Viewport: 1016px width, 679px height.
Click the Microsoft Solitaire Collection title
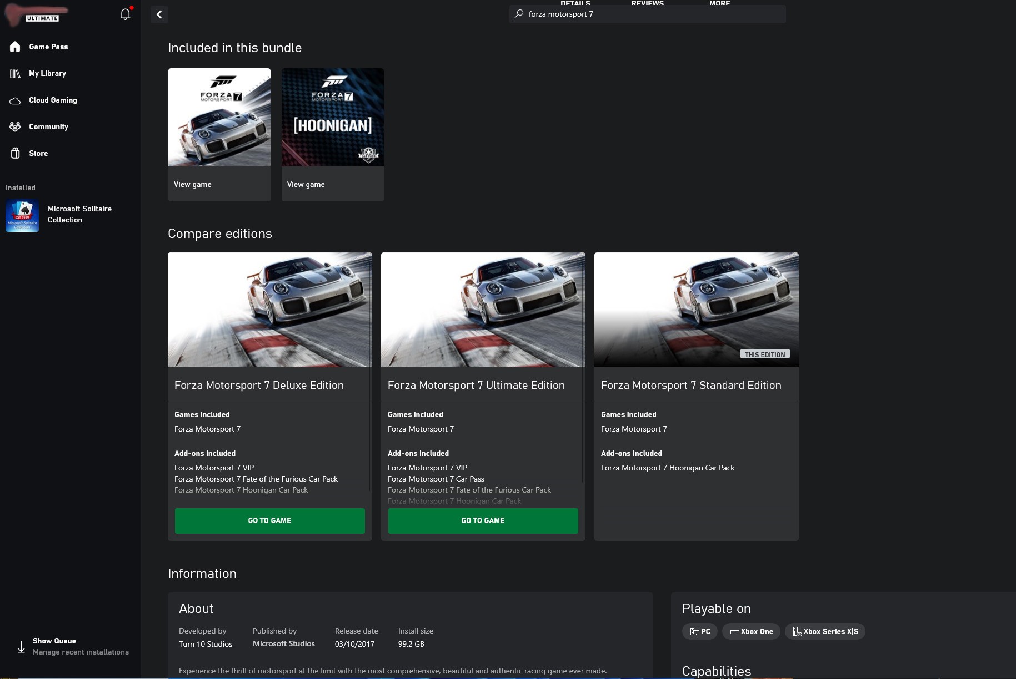pyautogui.click(x=79, y=214)
